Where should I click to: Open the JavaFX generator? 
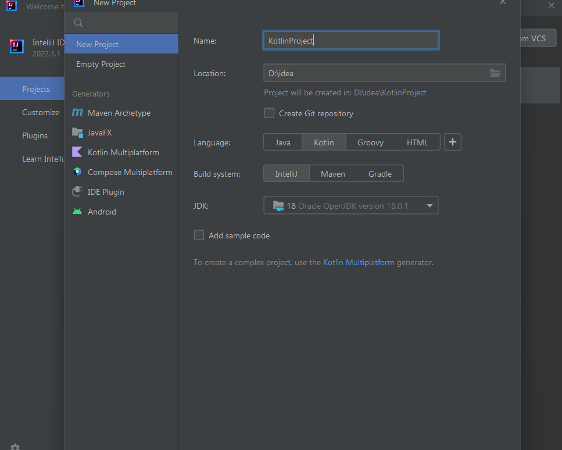pyautogui.click(x=121, y=133)
